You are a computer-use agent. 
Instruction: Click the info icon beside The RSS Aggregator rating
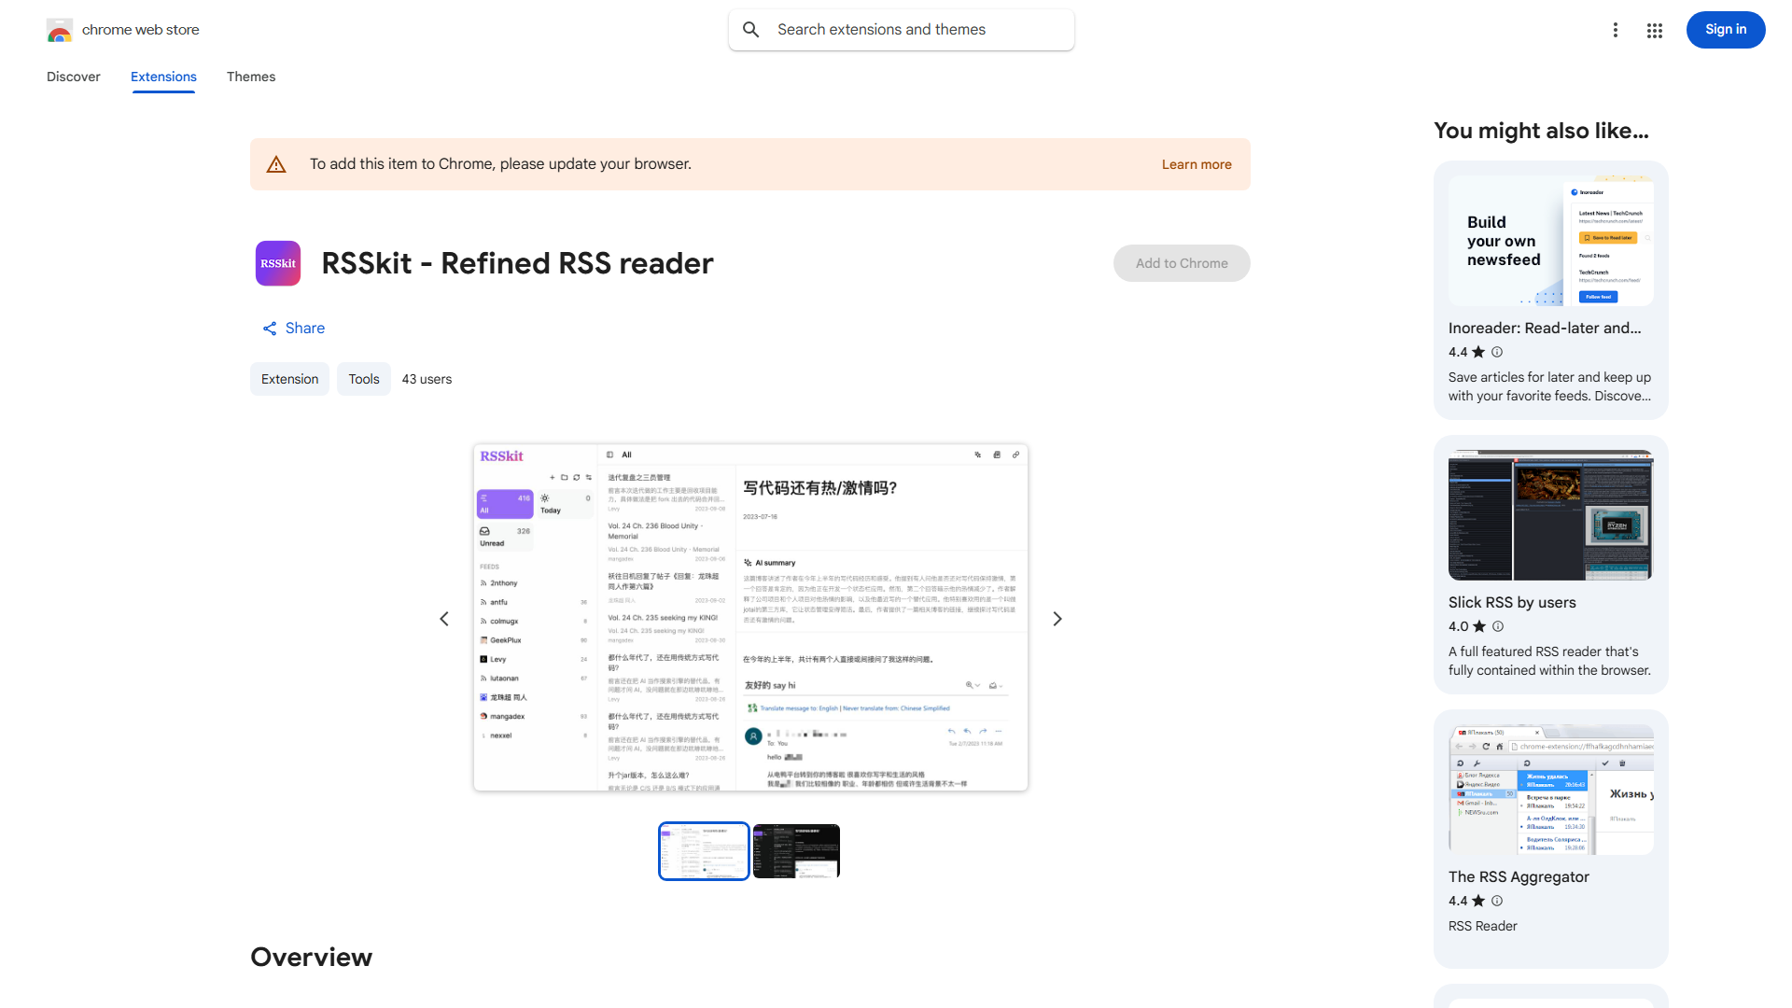(1496, 901)
